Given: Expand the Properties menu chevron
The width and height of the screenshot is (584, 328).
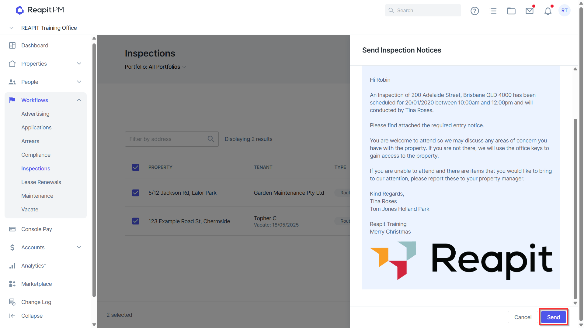Looking at the screenshot, I should [79, 64].
